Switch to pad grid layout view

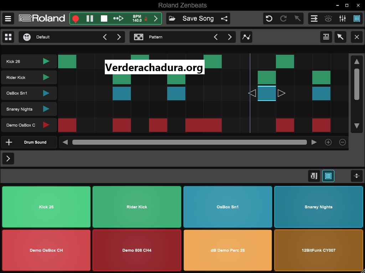[x=328, y=176]
